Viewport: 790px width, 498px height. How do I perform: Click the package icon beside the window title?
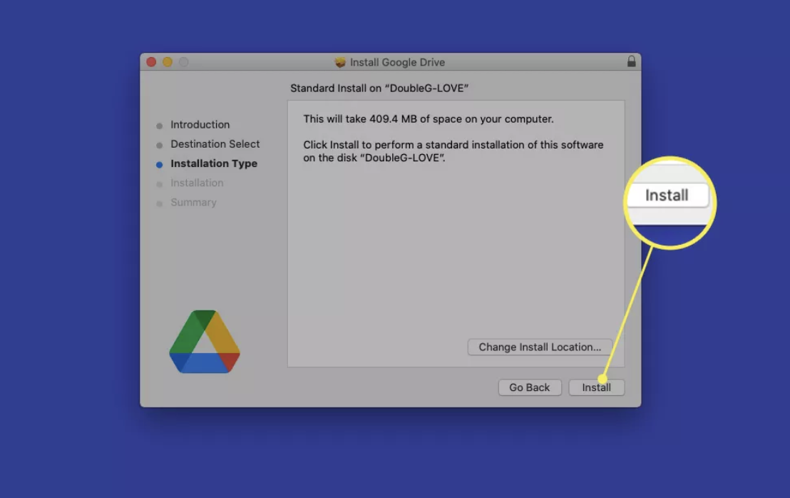[340, 62]
